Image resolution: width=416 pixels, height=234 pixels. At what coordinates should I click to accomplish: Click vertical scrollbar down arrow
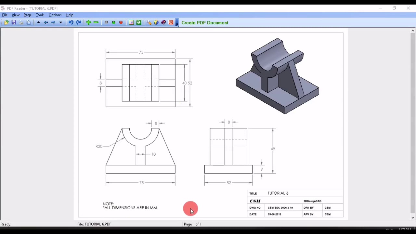[x=413, y=218]
